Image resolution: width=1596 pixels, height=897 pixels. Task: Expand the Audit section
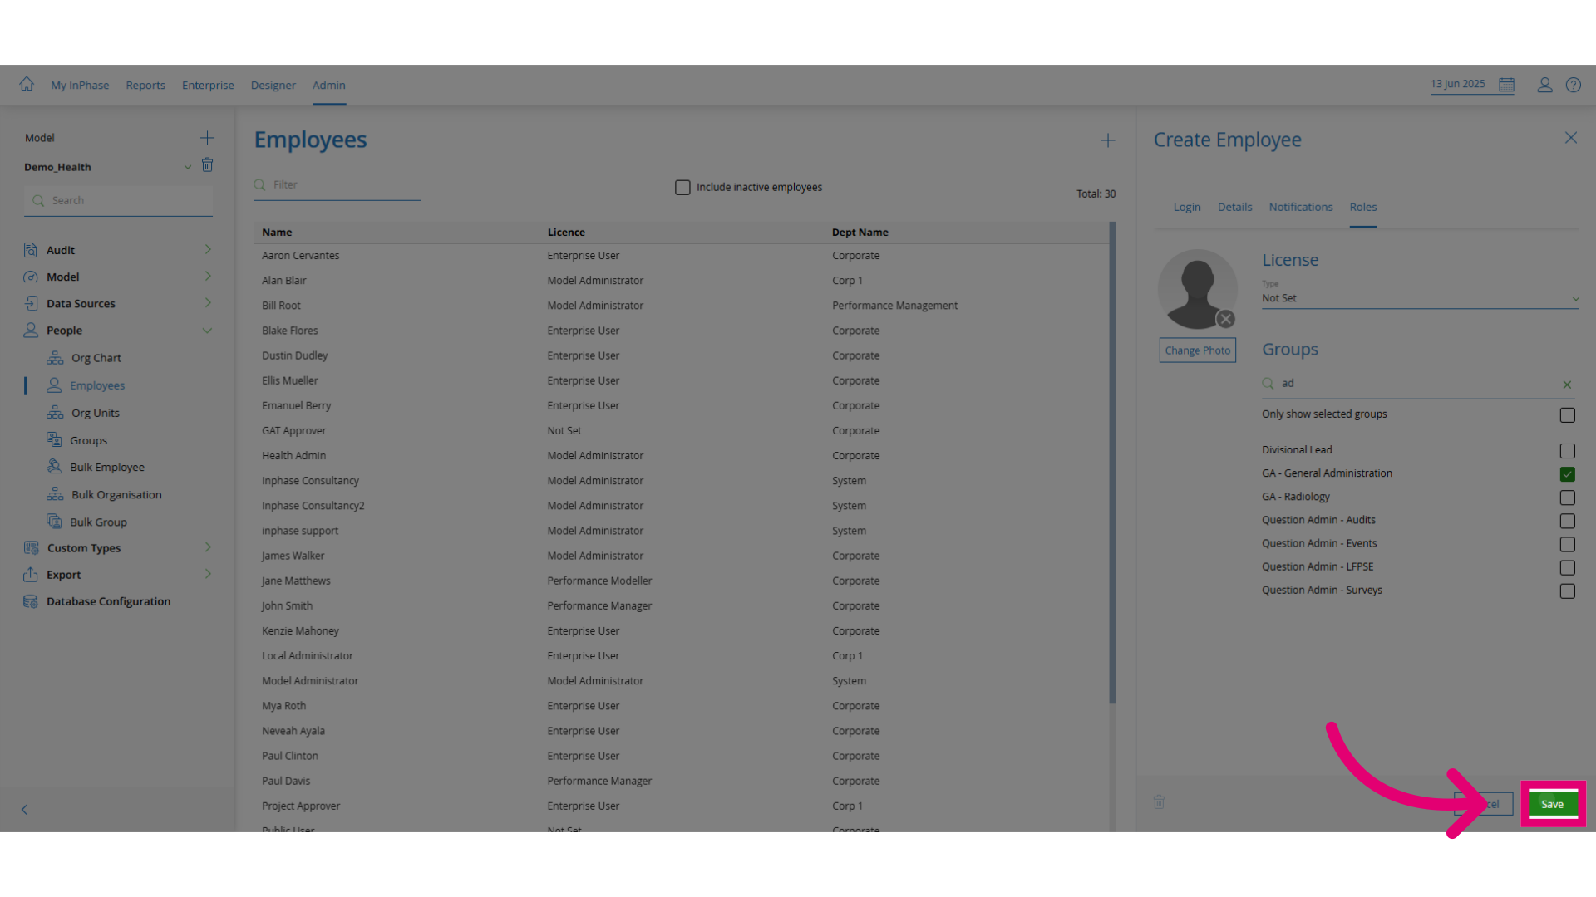[208, 249]
